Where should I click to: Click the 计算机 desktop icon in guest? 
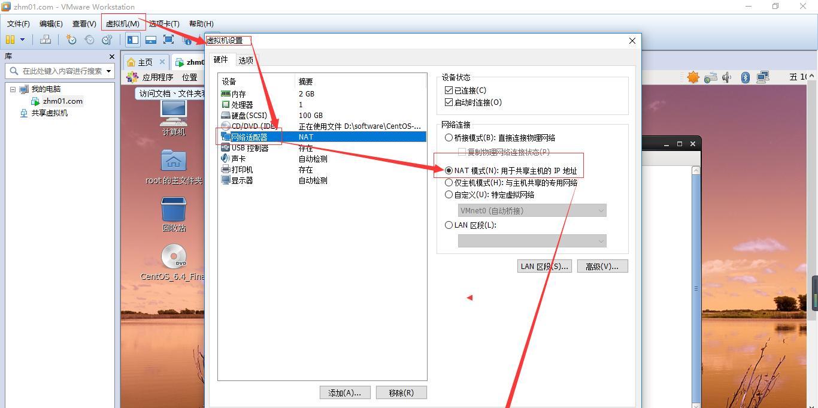[x=174, y=118]
